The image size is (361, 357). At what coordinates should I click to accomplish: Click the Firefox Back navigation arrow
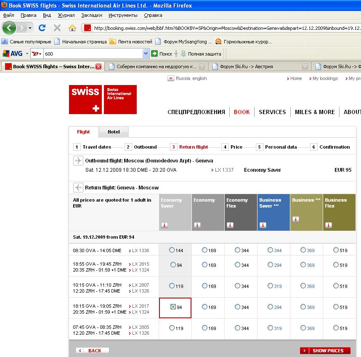(x=9, y=28)
